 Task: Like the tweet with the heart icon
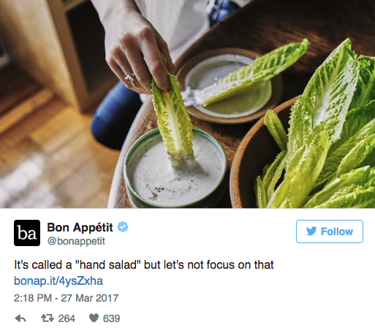coord(94,318)
